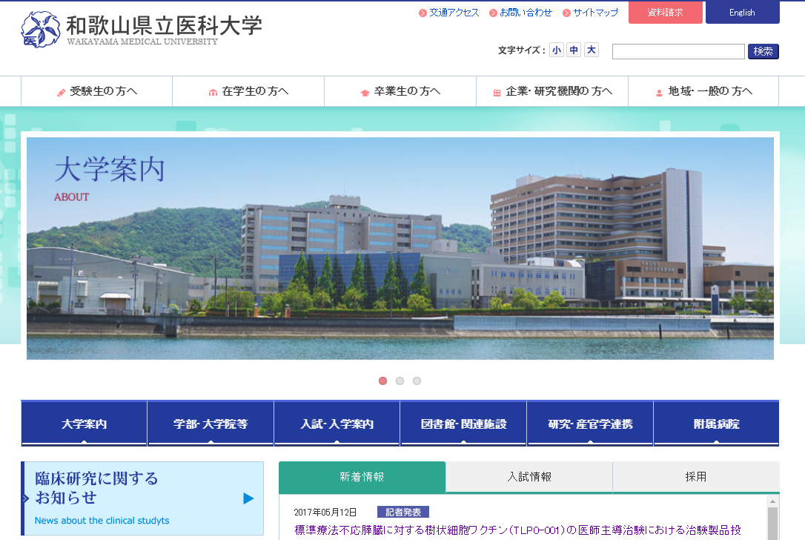Open the サイトマップ link
This screenshot has width=805, height=540.
click(595, 13)
